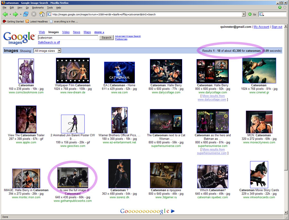Screen dimensions: 289x220
Task: Open the 'All image sizes' dropdown
Action: (48, 51)
